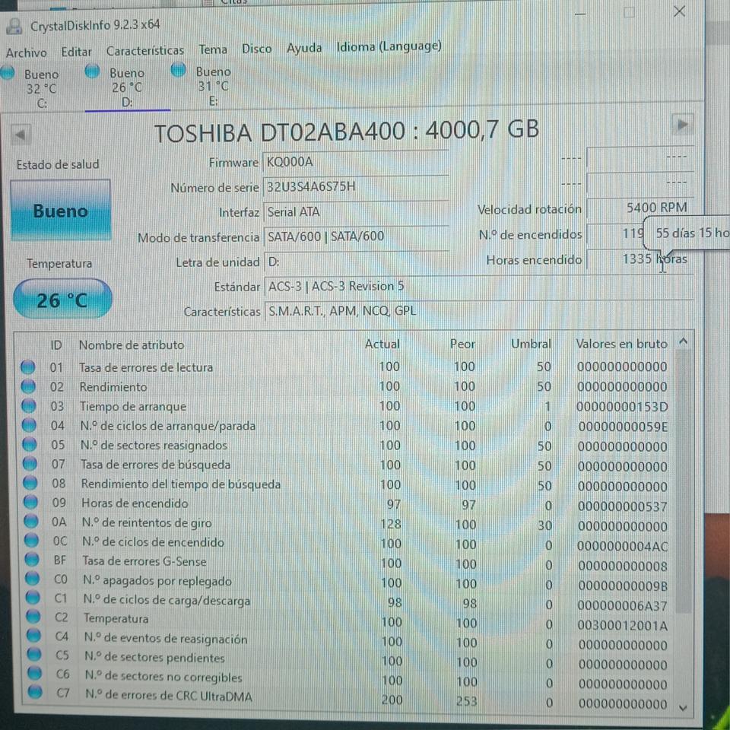Minimize the CrystalDiskInfo window
Screen dimensions: 730x730
click(x=580, y=14)
